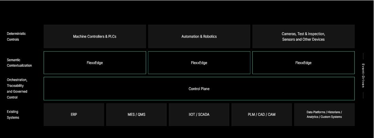Image resolution: width=374 pixels, height=138 pixels.
Task: Click the MES / QMS box
Action: click(136, 114)
